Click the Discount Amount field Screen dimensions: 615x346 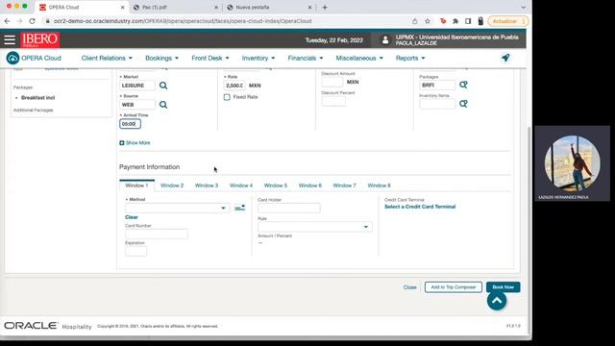point(332,82)
